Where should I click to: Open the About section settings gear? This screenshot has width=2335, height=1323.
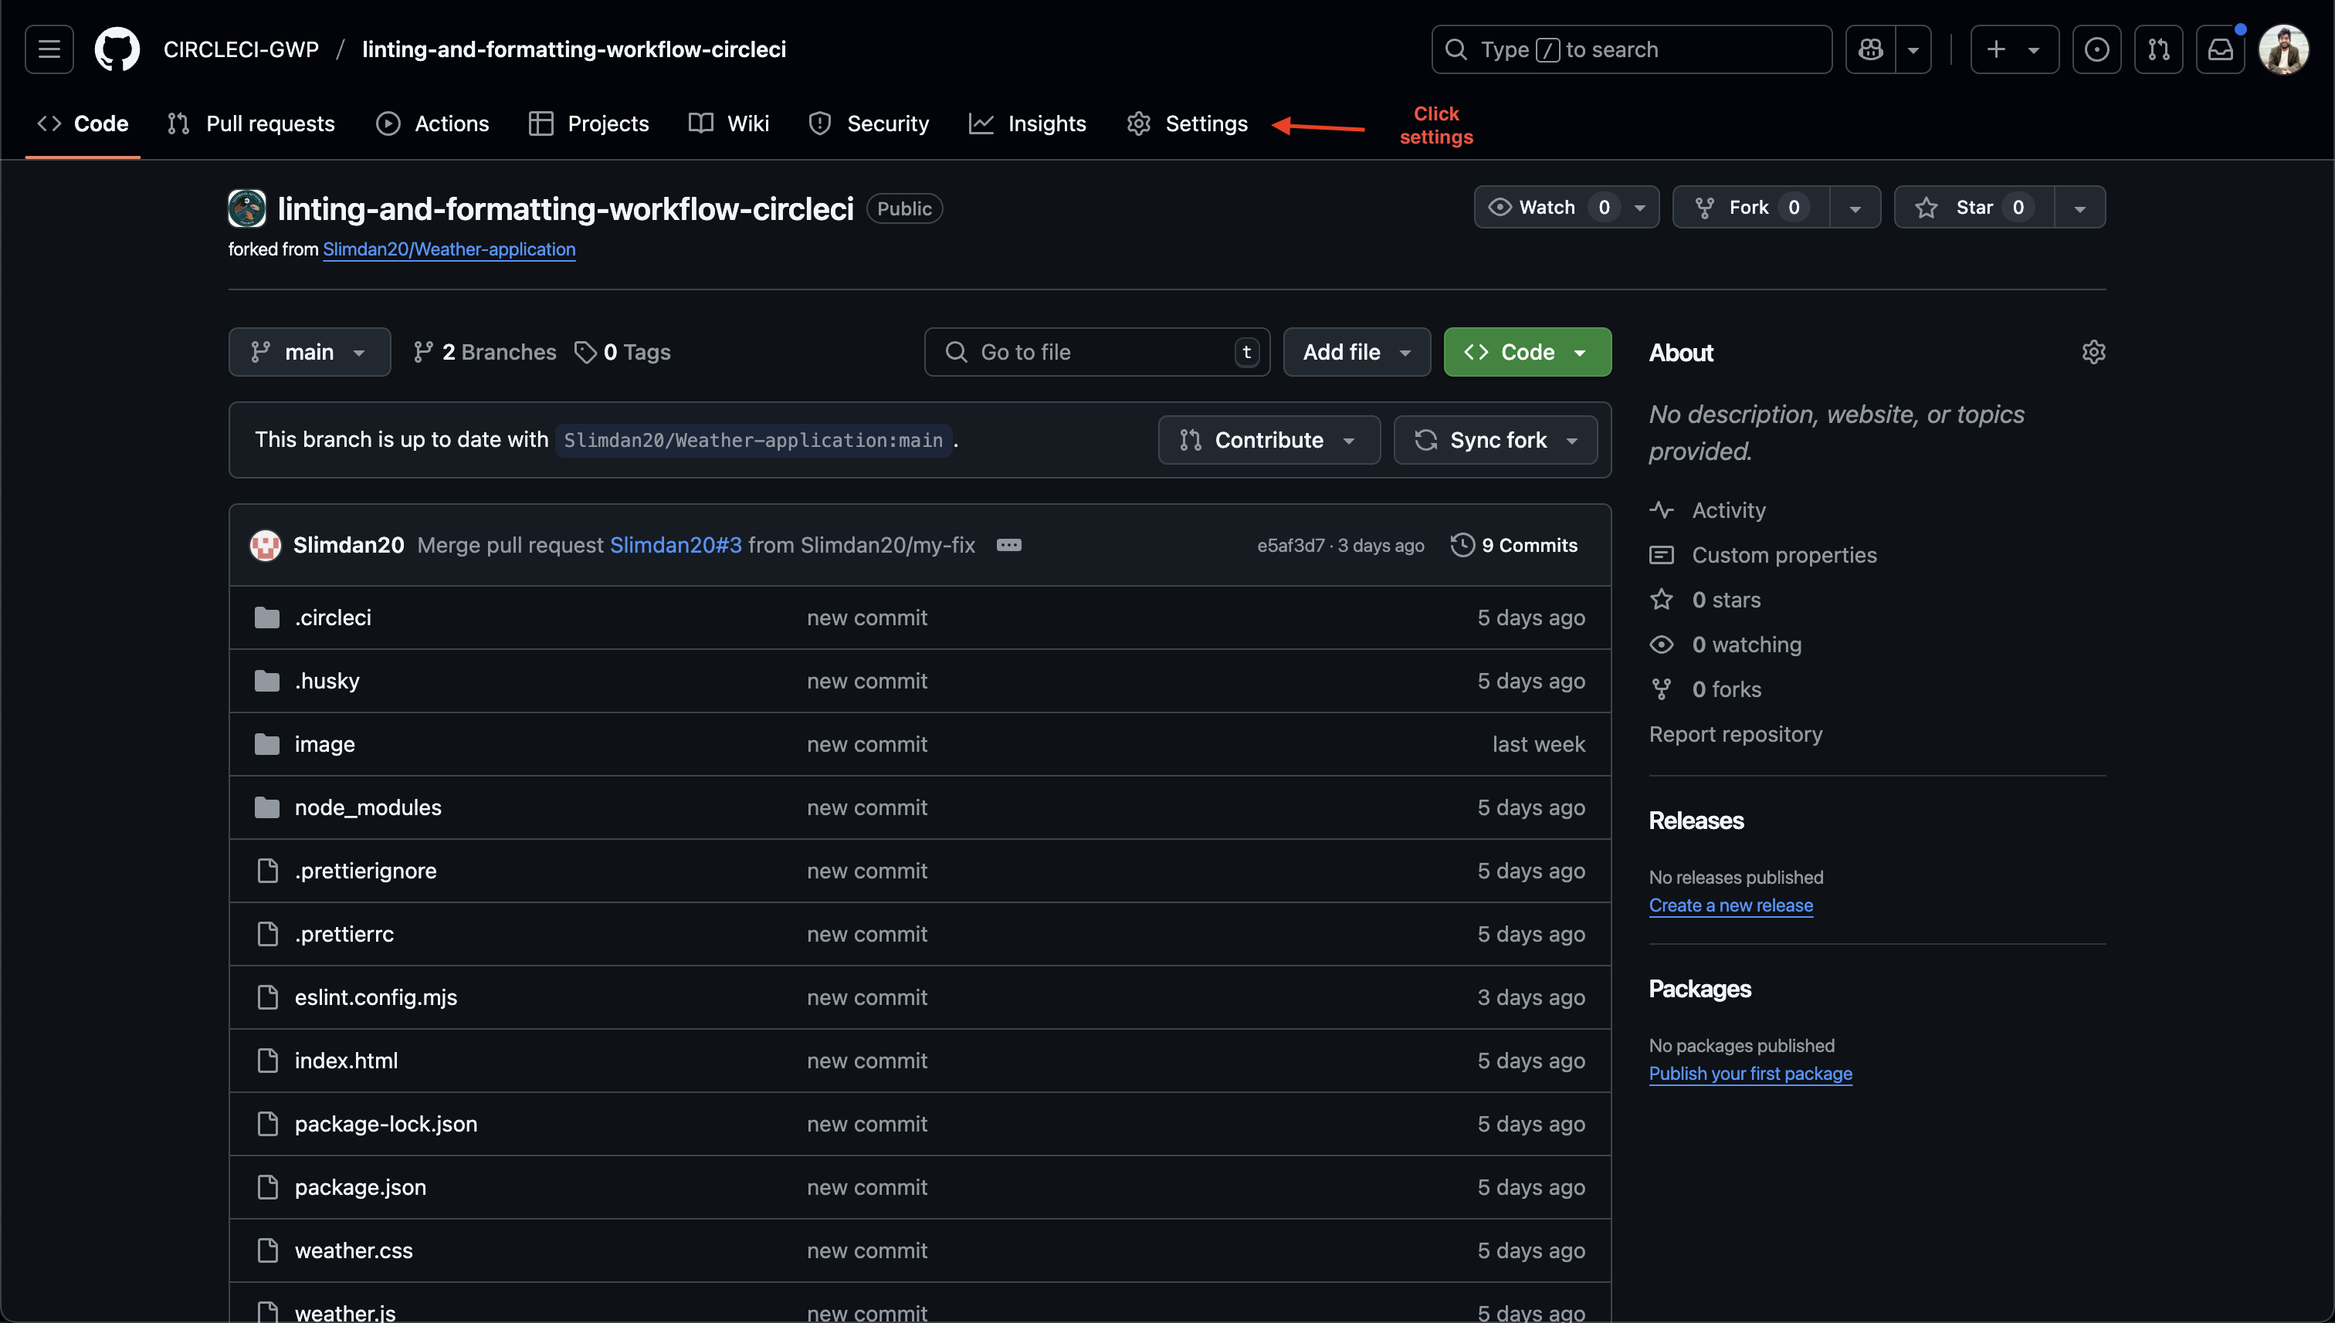(x=2093, y=352)
